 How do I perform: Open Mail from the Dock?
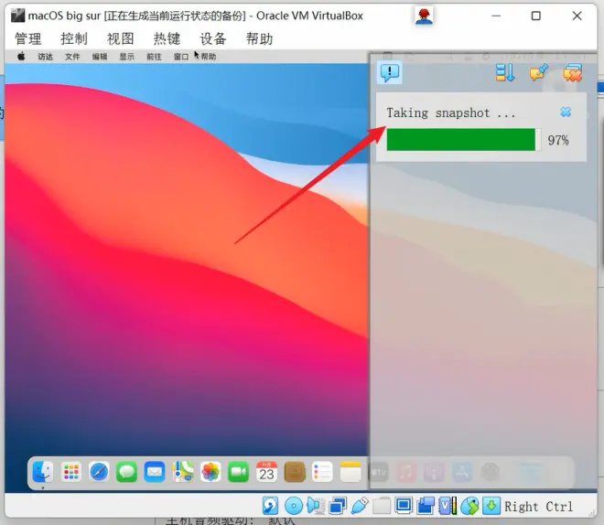coord(155,472)
